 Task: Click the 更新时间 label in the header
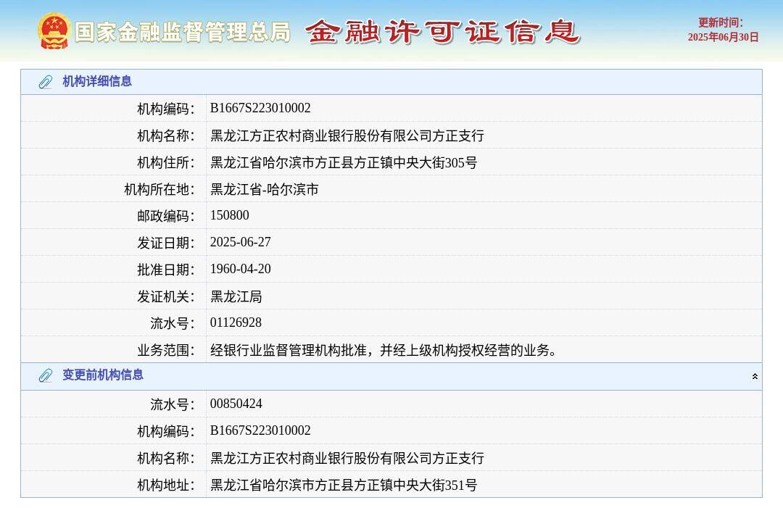[x=720, y=22]
